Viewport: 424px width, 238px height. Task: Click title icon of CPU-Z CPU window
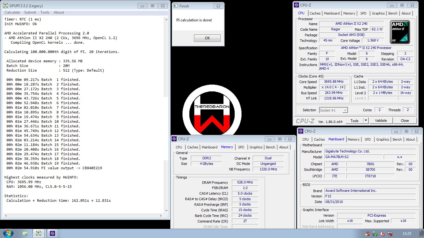click(296, 5)
